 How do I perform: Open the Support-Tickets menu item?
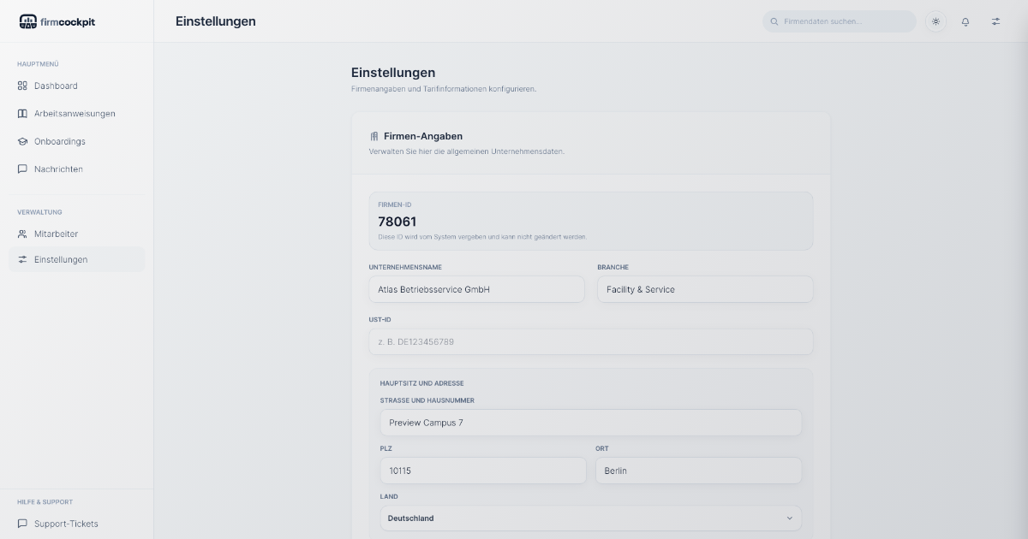click(66, 524)
